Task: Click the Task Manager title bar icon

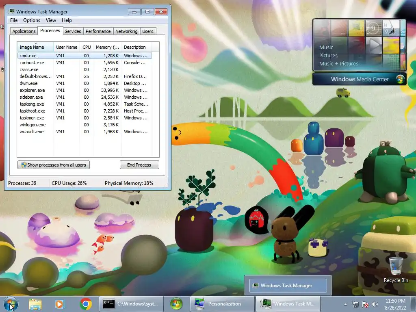Action: (11, 11)
